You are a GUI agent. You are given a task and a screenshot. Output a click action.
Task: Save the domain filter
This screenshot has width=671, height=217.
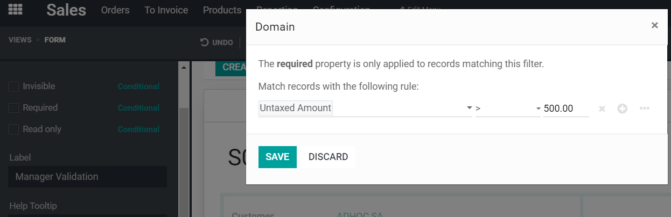point(277,157)
